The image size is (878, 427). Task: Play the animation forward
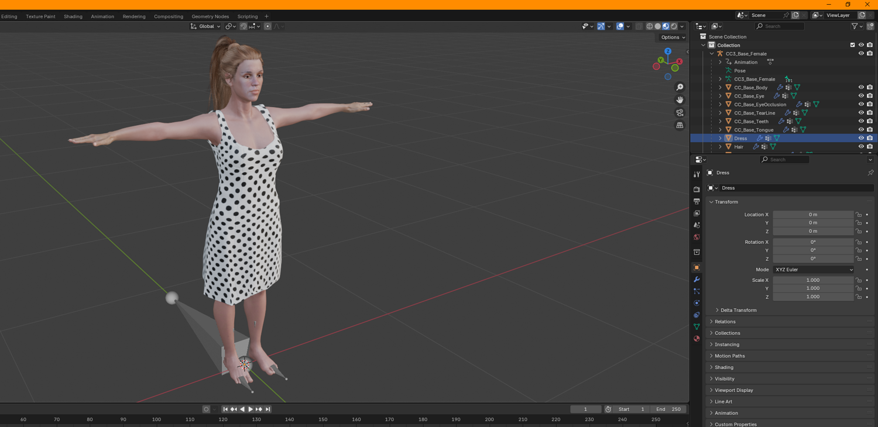tap(251, 409)
